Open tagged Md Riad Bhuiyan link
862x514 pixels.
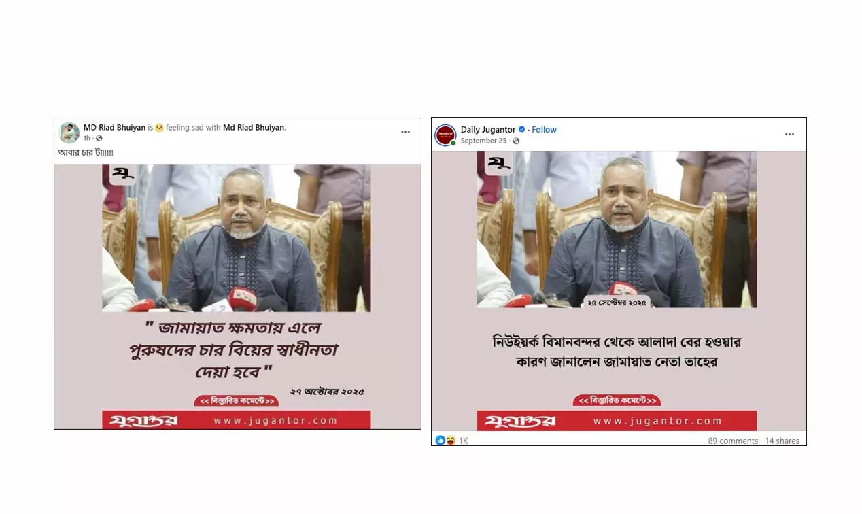coord(254,128)
